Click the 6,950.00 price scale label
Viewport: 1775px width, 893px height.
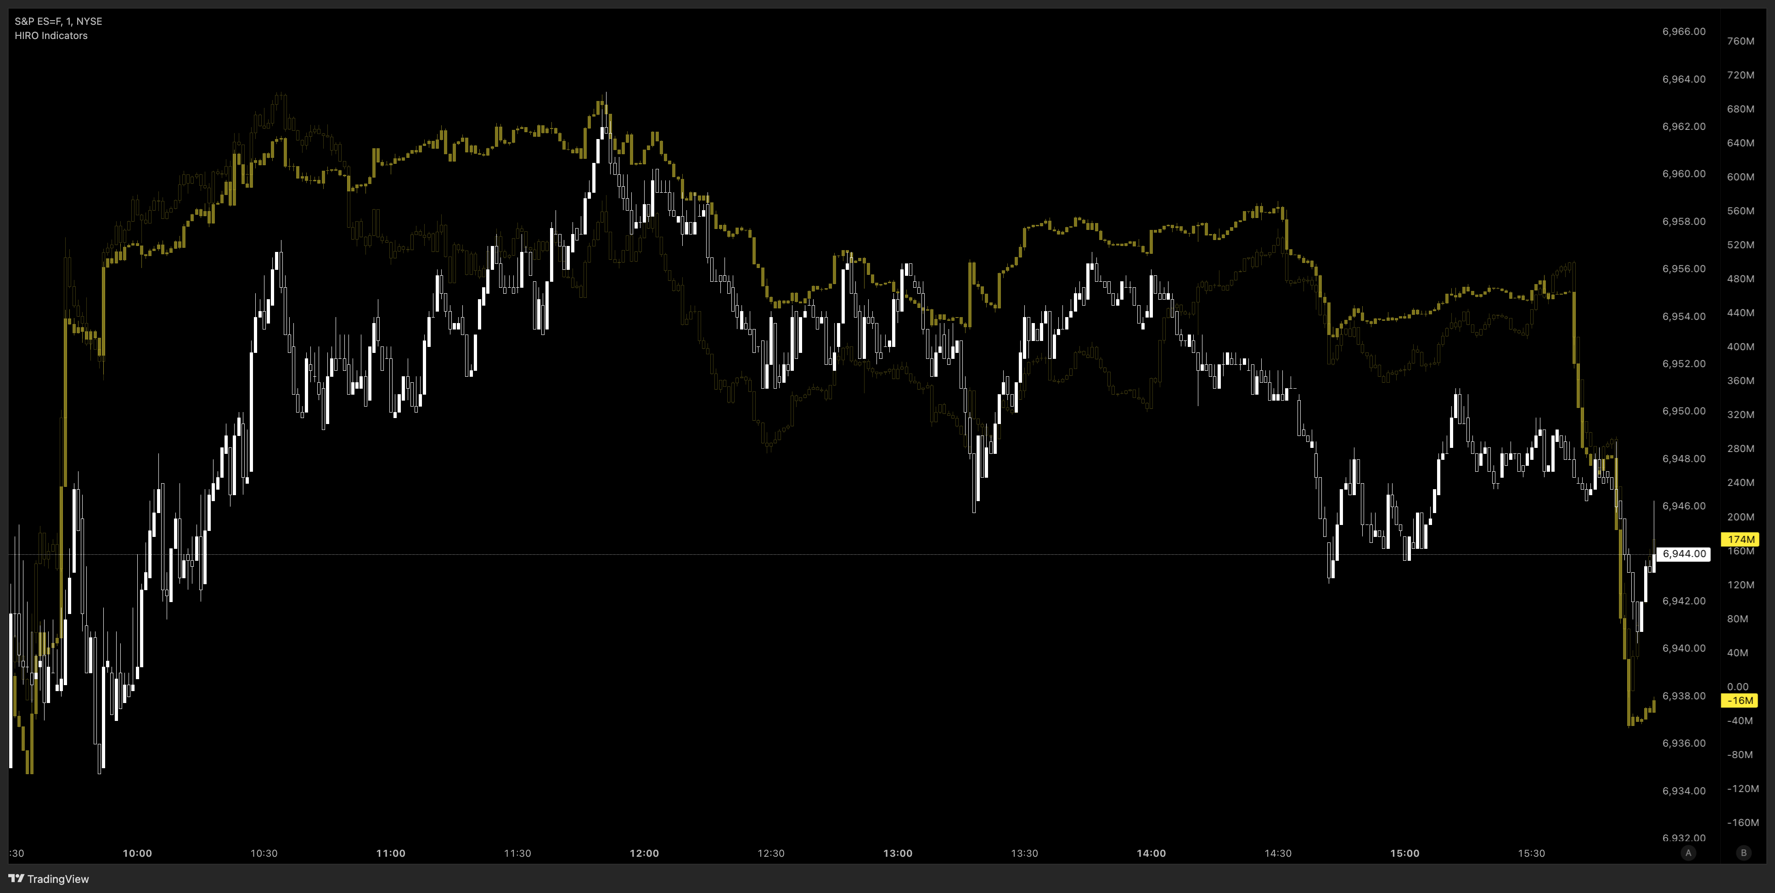coord(1683,411)
